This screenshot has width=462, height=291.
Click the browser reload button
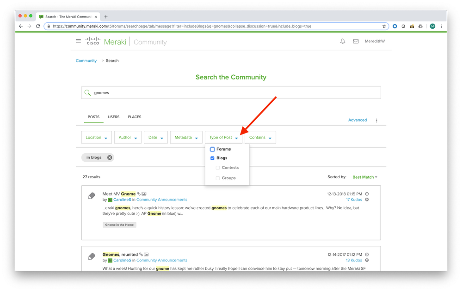pos(38,26)
